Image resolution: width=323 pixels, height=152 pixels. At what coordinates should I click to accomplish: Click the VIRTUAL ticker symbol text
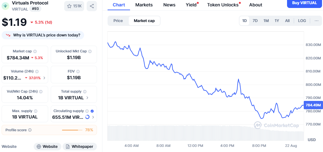point(20,9)
